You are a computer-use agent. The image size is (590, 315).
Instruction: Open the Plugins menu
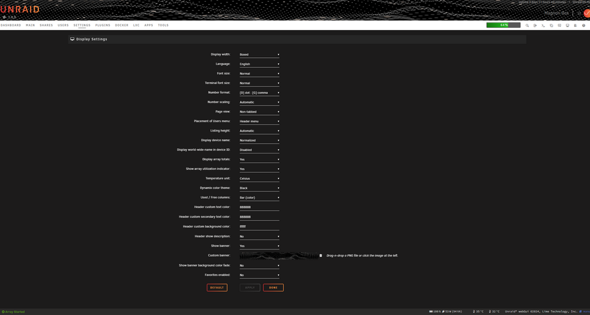click(103, 25)
